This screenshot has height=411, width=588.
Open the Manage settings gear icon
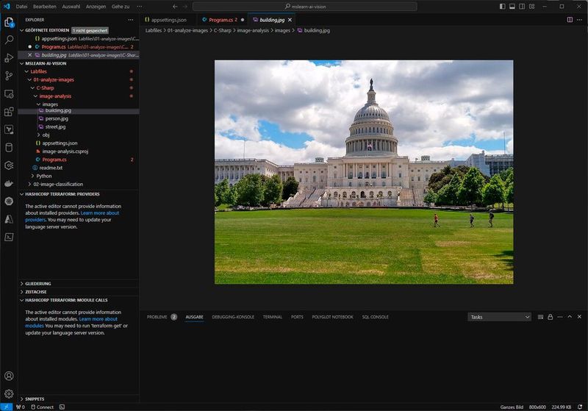tap(9, 393)
